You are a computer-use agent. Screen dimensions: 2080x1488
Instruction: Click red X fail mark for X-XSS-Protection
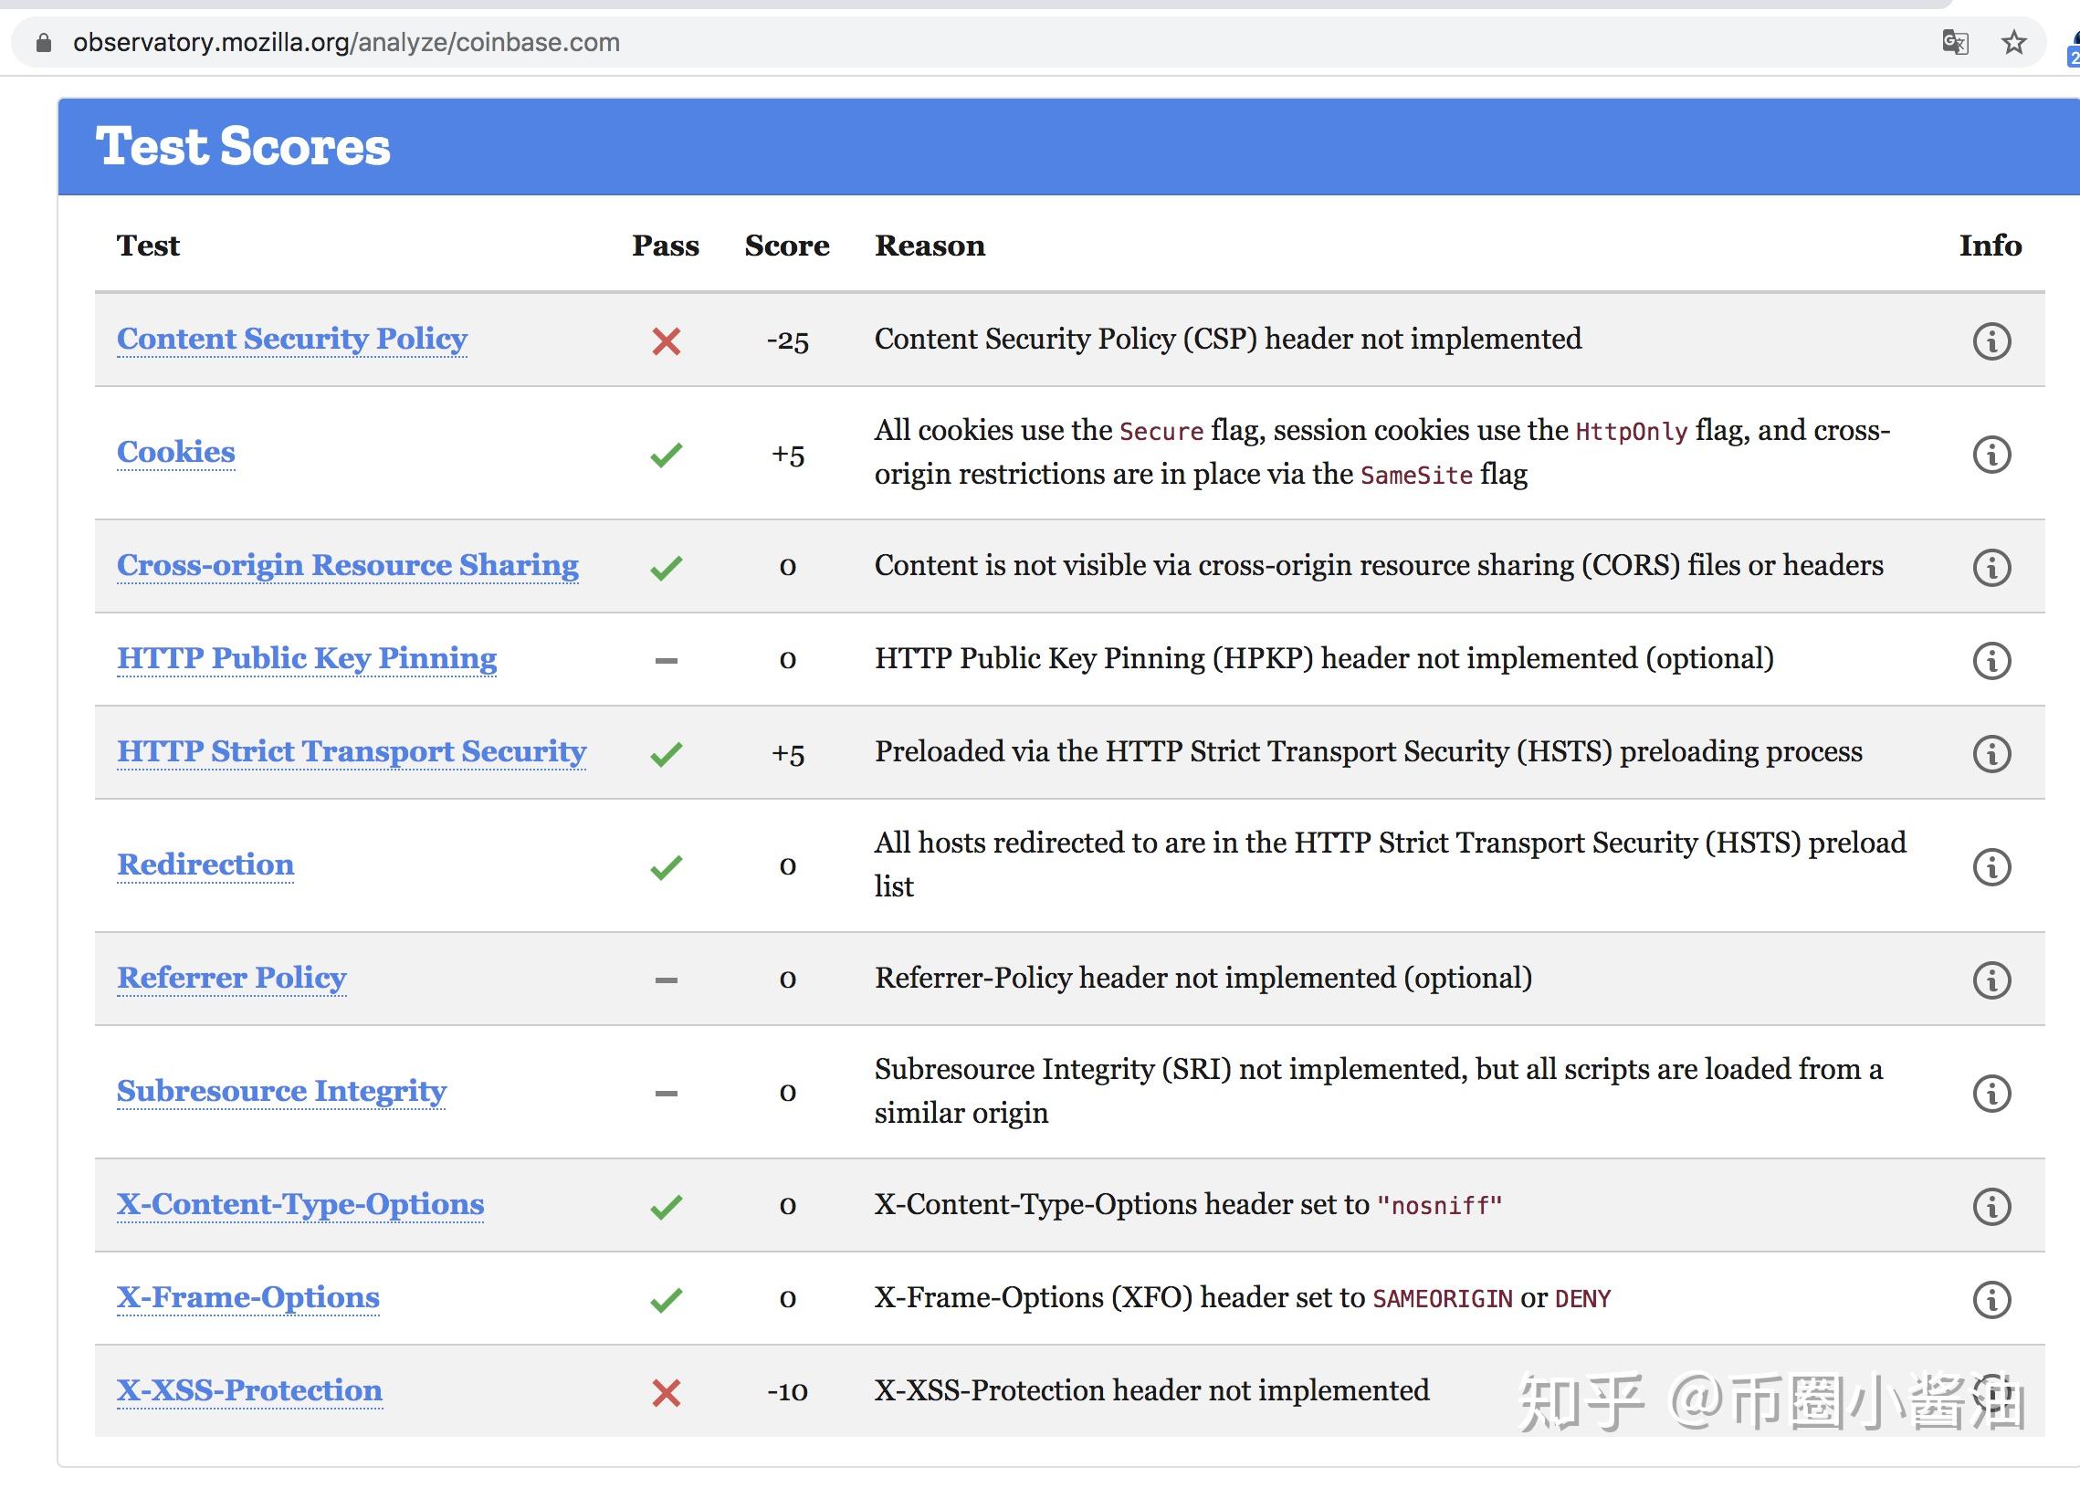click(667, 1393)
